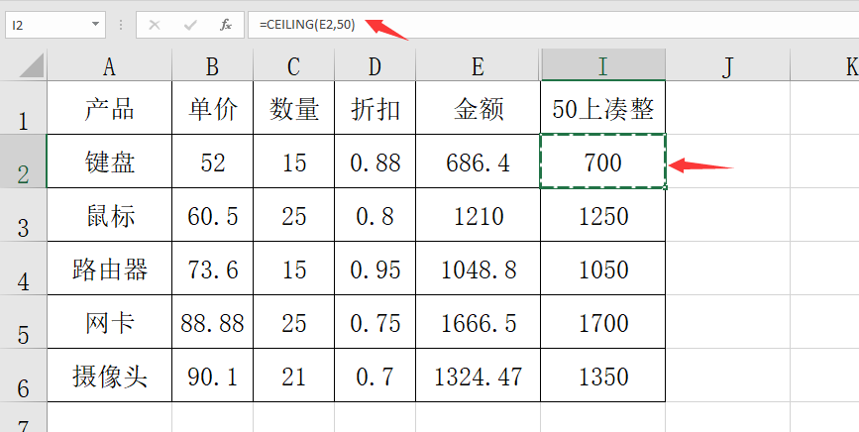
Task: Click the Cancel (X) formula bar icon
Action: click(x=155, y=24)
